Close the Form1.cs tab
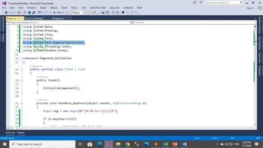This screenshot has width=263, height=148. pyautogui.click(x=22, y=18)
